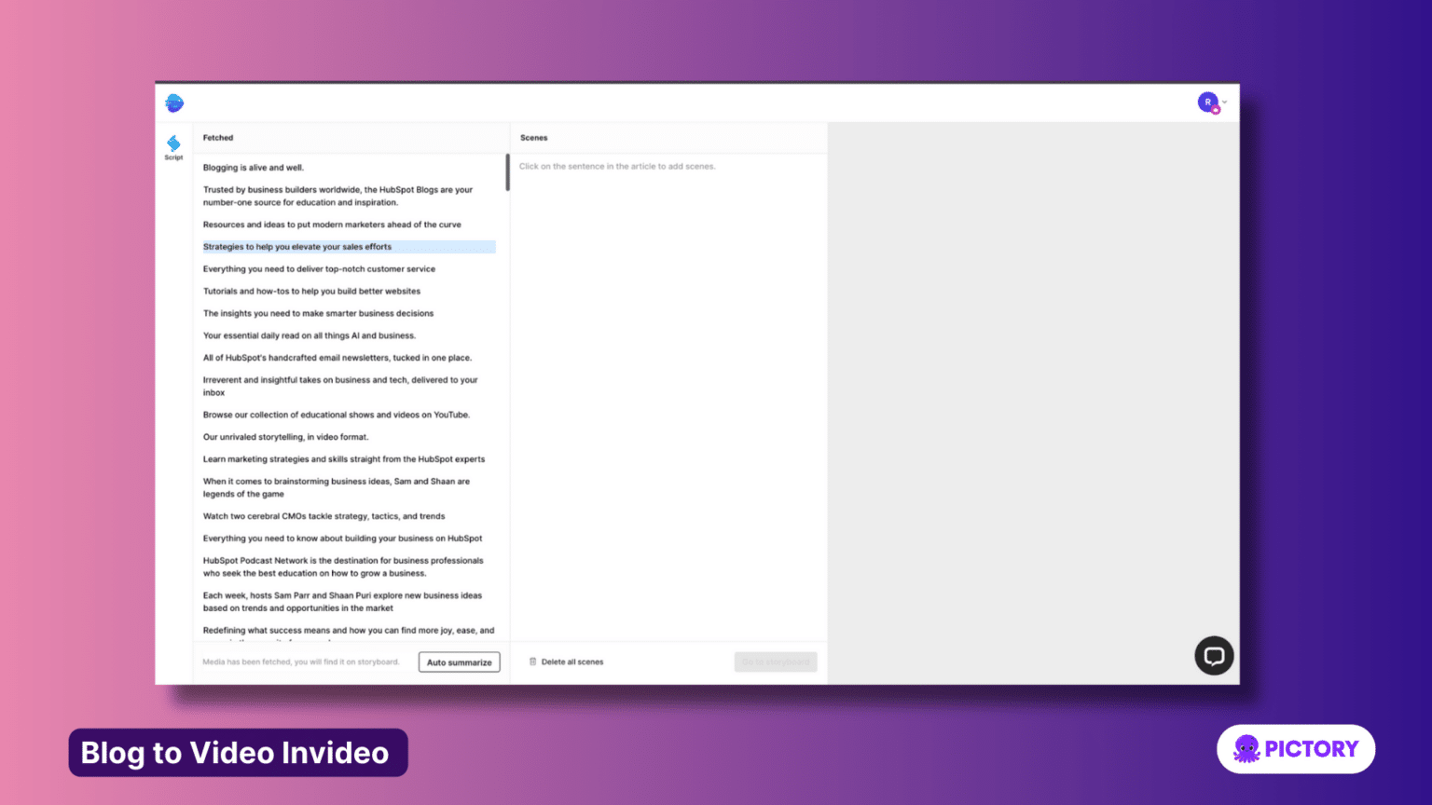Open the chat support bubble at bottom right
This screenshot has width=1432, height=805.
(1214, 656)
